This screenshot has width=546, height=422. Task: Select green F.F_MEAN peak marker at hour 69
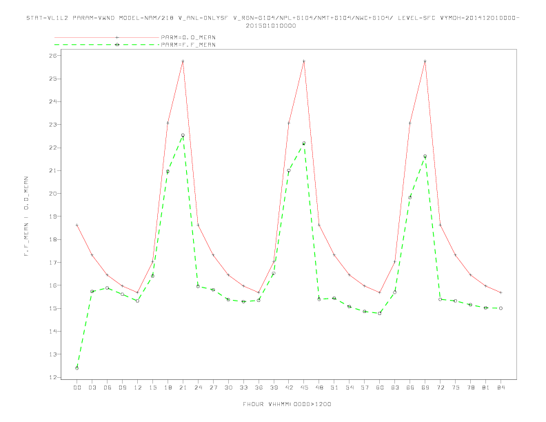coord(425,157)
